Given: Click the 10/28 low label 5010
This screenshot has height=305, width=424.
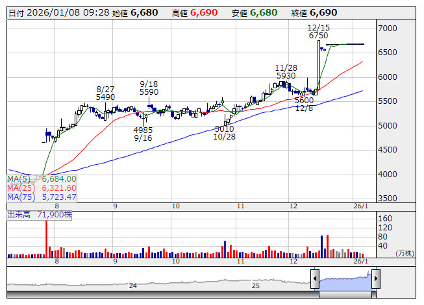Looking at the screenshot, I should click(x=223, y=129).
